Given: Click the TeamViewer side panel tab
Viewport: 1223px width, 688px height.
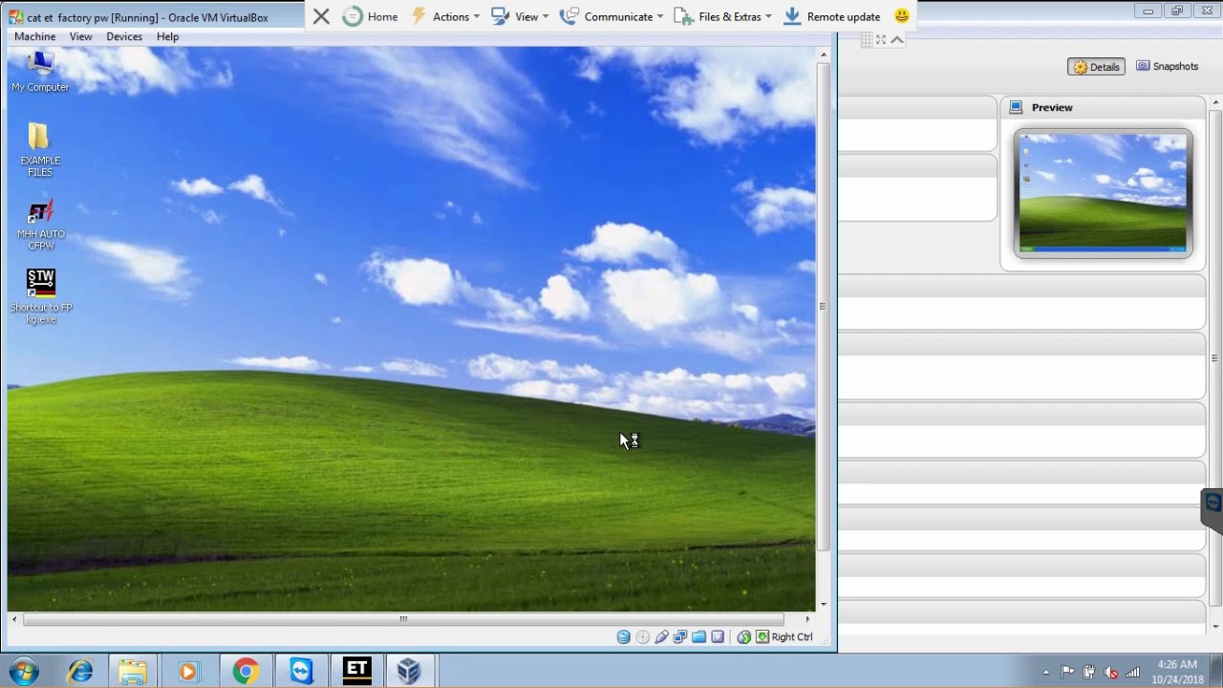Looking at the screenshot, I should click(x=1212, y=509).
